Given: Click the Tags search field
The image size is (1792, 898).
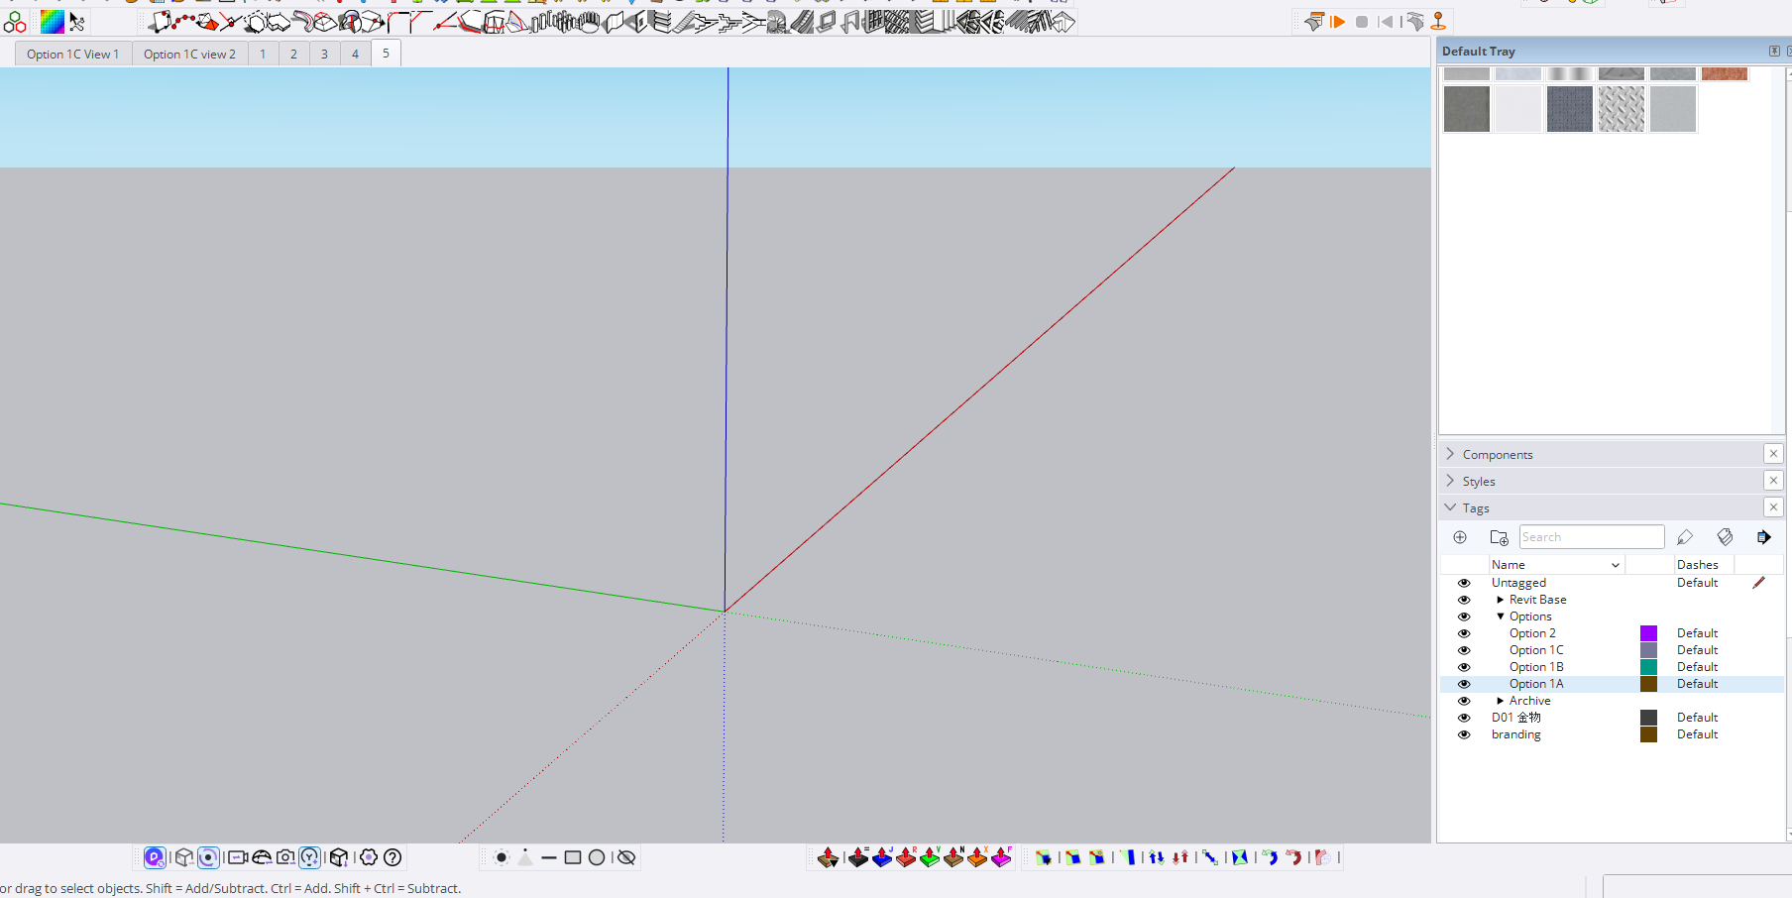Looking at the screenshot, I should tap(1591, 537).
